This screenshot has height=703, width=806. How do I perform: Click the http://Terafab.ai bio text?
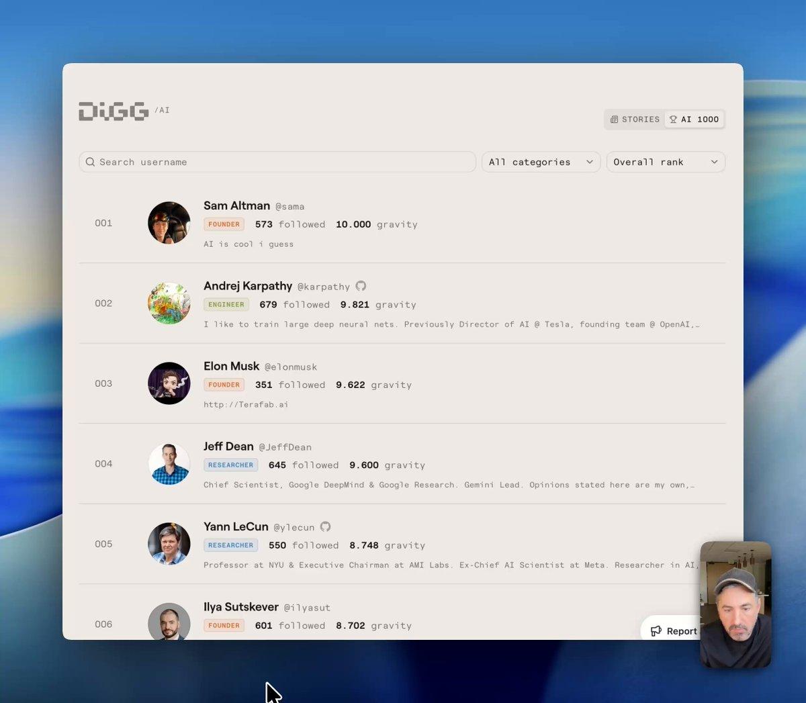coord(246,404)
